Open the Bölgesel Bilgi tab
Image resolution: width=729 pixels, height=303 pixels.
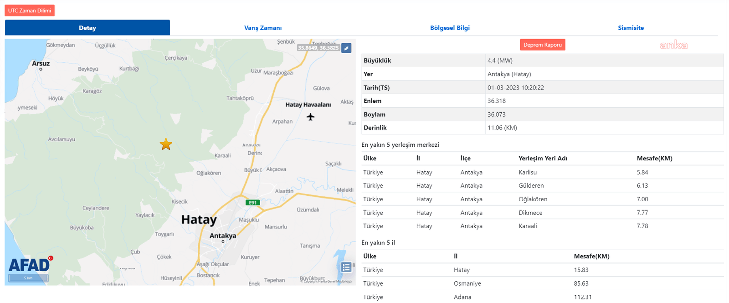pos(450,28)
